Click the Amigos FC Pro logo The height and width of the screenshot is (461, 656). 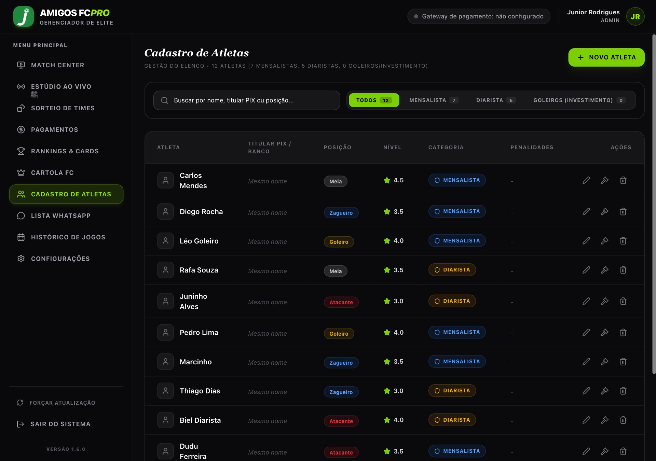pos(24,16)
